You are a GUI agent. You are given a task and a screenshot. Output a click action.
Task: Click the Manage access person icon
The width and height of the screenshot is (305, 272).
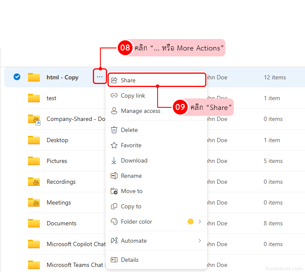coord(114,111)
